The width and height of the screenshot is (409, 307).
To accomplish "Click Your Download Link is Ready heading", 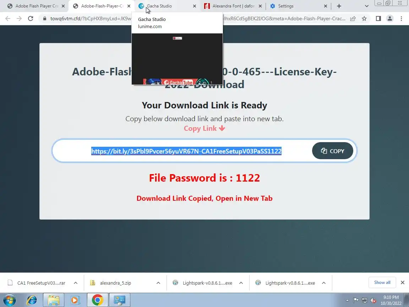I will 204,105.
